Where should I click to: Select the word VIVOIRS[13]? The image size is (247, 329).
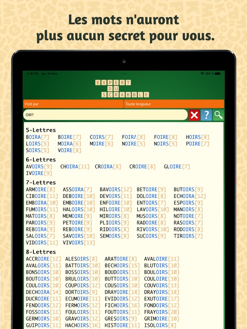(x=79, y=243)
